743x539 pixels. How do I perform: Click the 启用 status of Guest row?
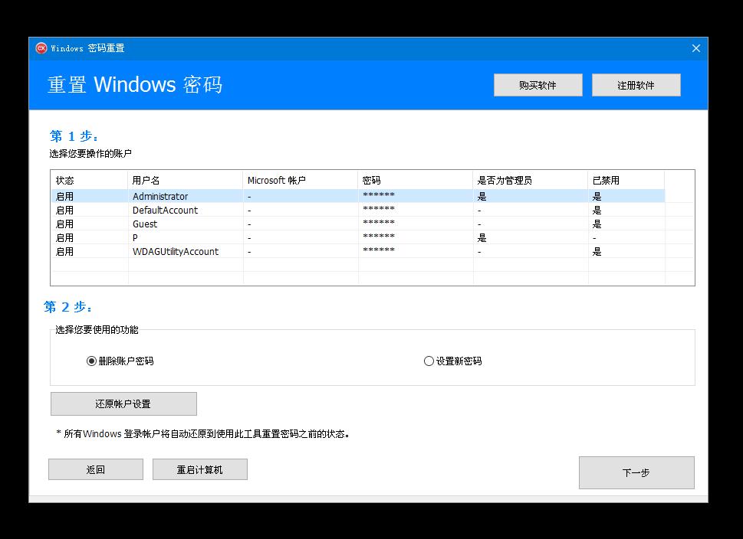65,224
